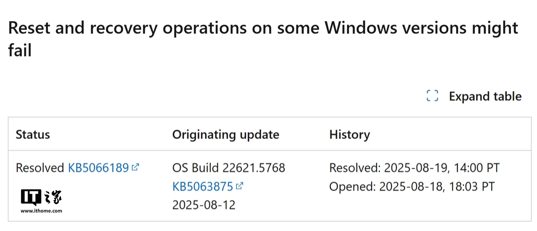Image resolution: width=537 pixels, height=231 pixels.
Task: Select the OS Build 22621.5768 text
Action: click(x=229, y=167)
